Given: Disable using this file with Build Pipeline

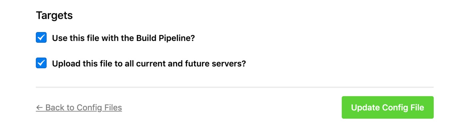Looking at the screenshot, I should 41,38.
